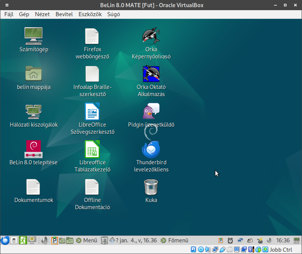Image resolution: width=302 pixels, height=254 pixels.
Task: Open the Főmenü panel button
Action: [x=174, y=240]
